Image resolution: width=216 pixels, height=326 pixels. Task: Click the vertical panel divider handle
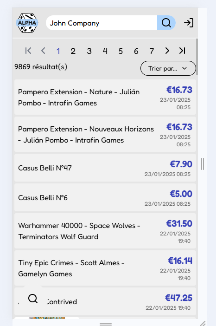203,164
